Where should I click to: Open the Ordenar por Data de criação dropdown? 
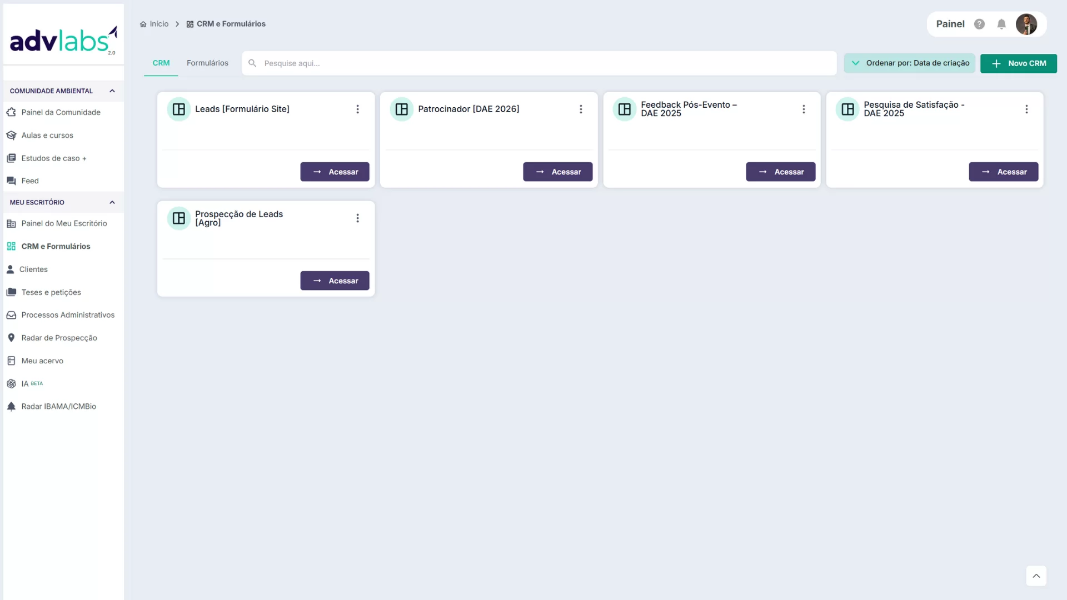909,63
